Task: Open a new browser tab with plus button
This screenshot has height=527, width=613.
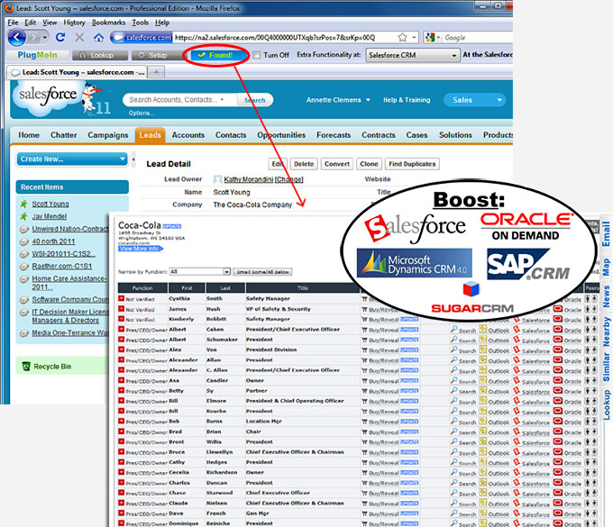Action: tap(156, 72)
